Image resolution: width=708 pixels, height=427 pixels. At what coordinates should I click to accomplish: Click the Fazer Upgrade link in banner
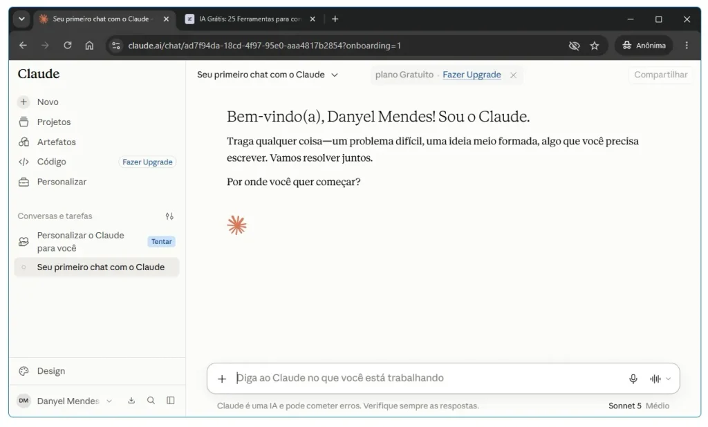point(472,75)
